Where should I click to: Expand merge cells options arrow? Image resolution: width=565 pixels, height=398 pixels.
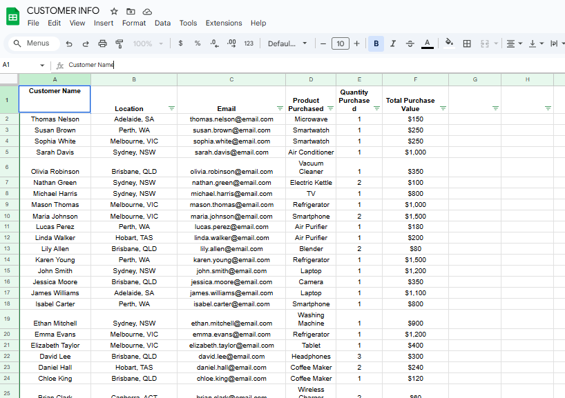click(x=496, y=43)
